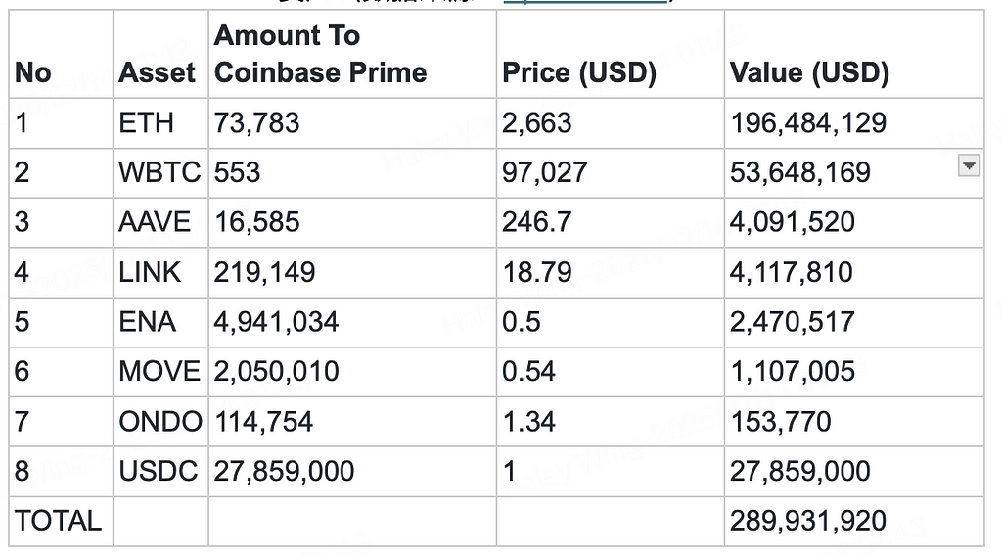Select the "Value (USD)" column header
The image size is (1002, 555).
click(809, 73)
